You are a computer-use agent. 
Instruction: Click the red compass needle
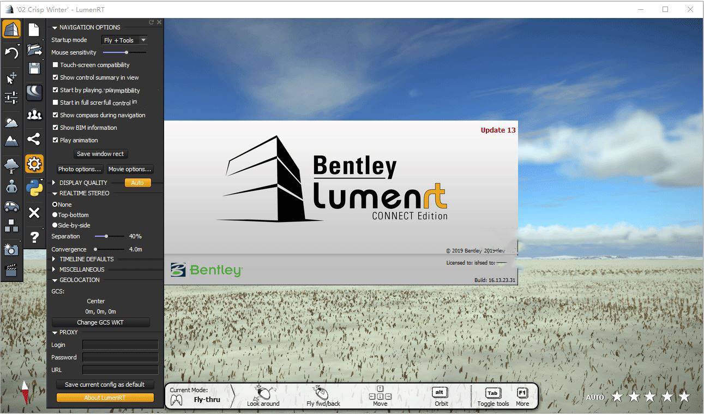25,392
